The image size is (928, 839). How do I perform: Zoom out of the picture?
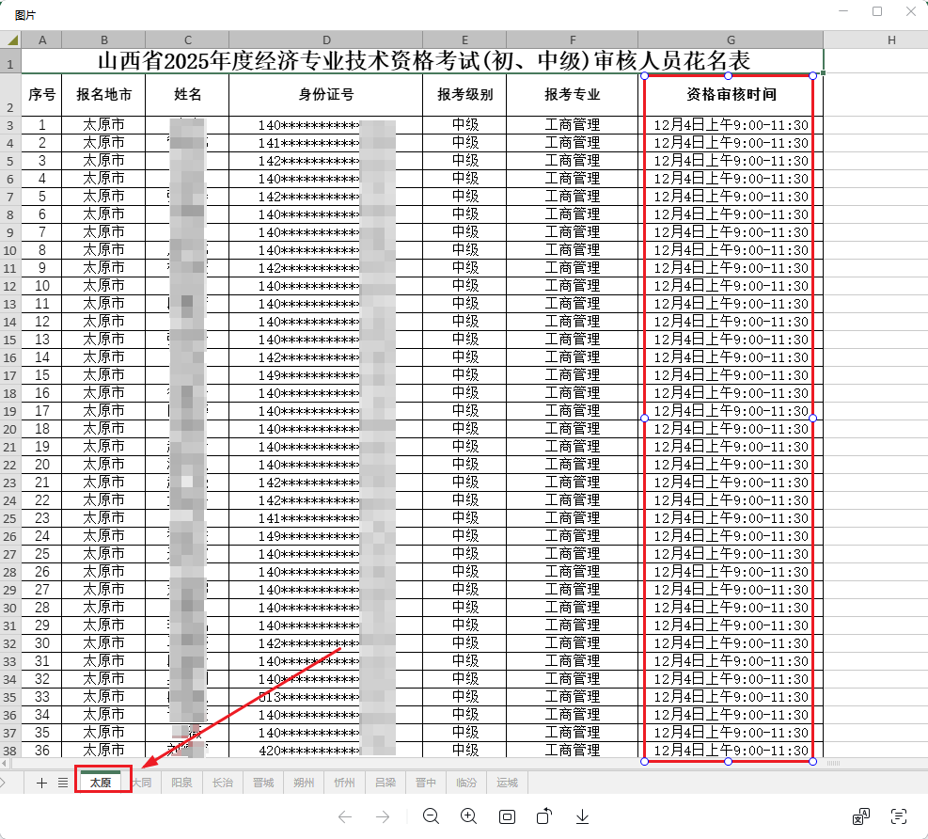(431, 816)
